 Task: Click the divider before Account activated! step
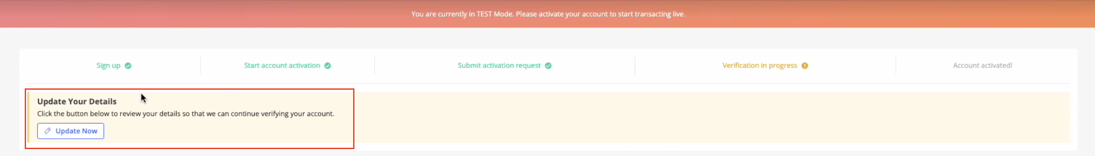point(895,65)
